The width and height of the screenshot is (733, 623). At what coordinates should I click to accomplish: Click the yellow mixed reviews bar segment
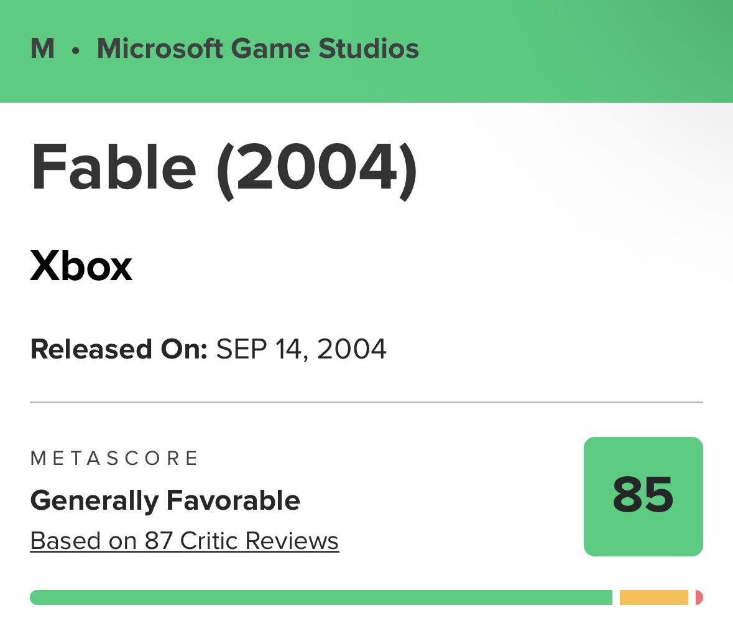[x=654, y=597]
